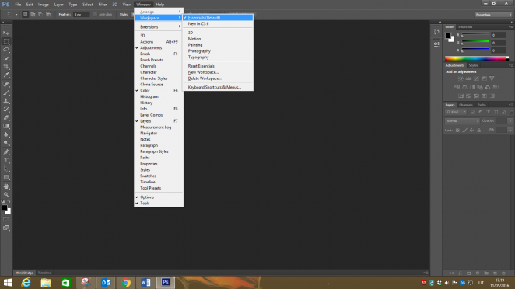Image resolution: width=515 pixels, height=289 pixels.
Task: Click the color spectrum ramp
Action: click(x=477, y=59)
